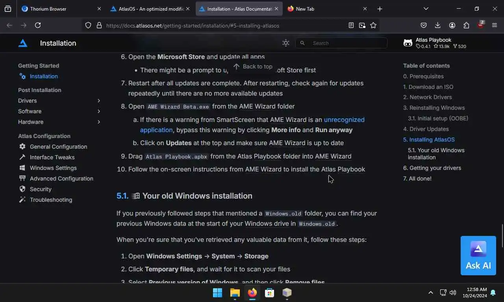Screen dimensions: 504x302
Task: Click the Atlas logo in site header
Action: coord(23,43)
